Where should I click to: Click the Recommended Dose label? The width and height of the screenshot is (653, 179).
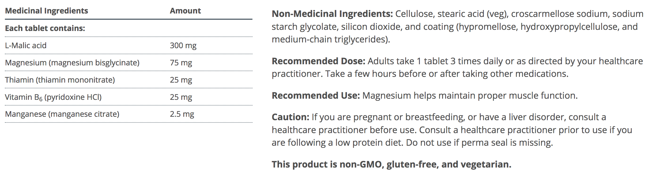pos(318,61)
